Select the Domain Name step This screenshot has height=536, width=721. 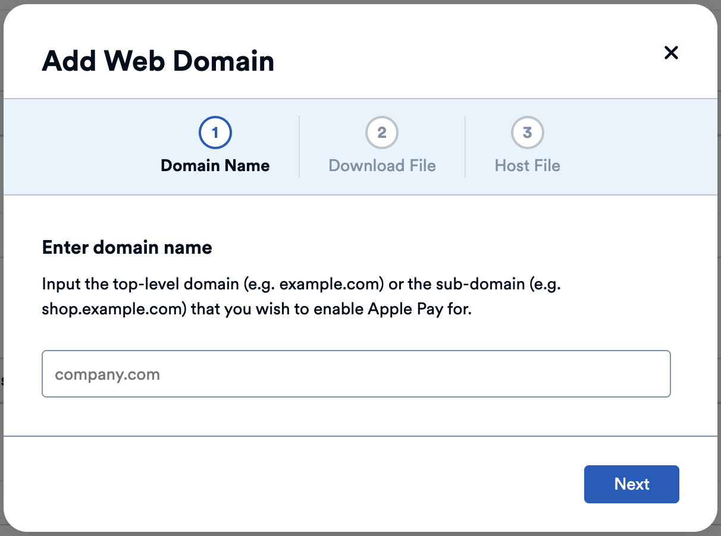click(x=215, y=146)
